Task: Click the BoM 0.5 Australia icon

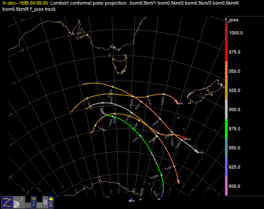Action: coord(51,202)
